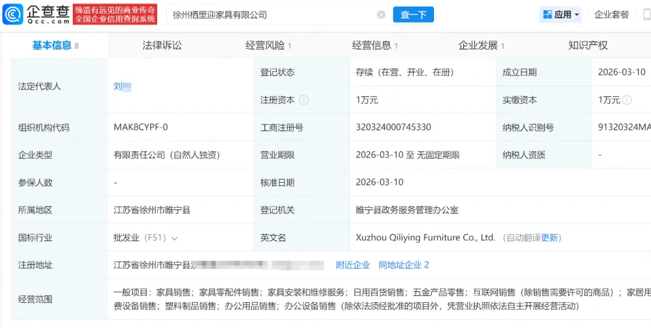Open the 经营信息 tab
Viewport: 651px width, 328px height.
(x=375, y=45)
